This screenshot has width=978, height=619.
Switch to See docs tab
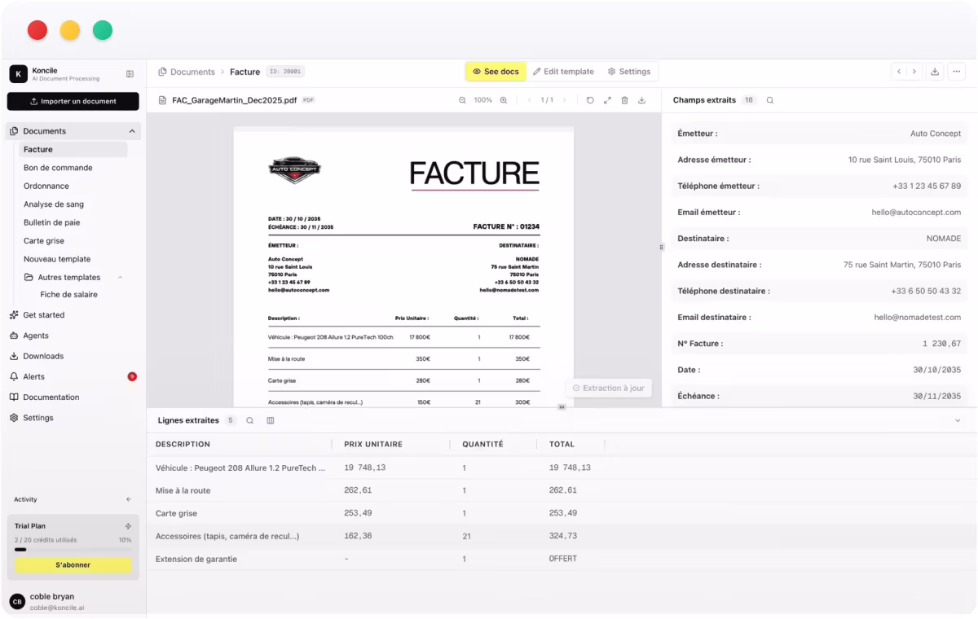coord(496,72)
